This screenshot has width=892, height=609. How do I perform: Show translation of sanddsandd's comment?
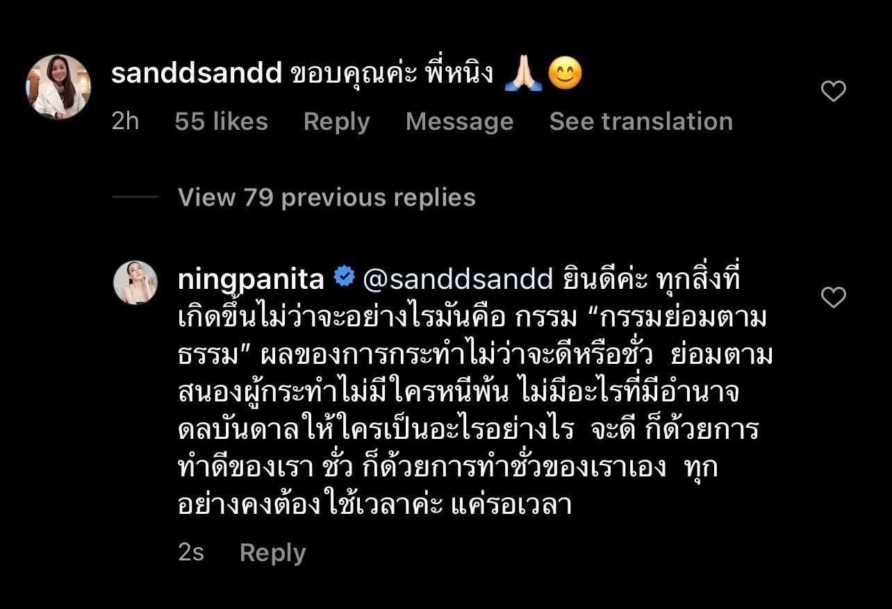pos(641,122)
